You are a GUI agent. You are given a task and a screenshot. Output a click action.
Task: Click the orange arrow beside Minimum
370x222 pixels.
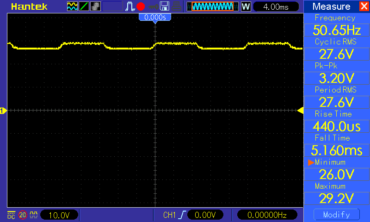tap(311, 162)
